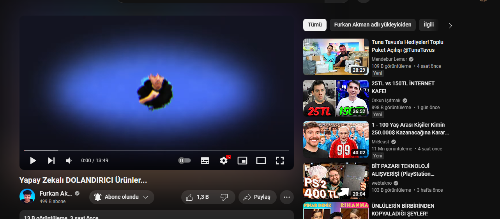Open the three-dot more actions menu

pyautogui.click(x=287, y=197)
